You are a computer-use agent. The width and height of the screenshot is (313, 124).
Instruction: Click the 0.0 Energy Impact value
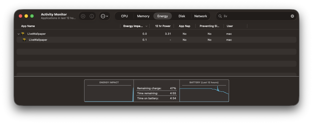click(x=145, y=34)
